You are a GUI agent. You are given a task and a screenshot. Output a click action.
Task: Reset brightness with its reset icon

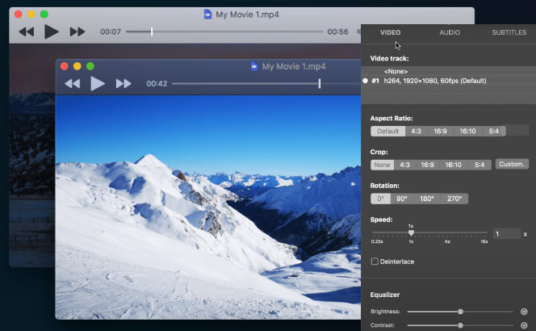pyautogui.click(x=523, y=311)
